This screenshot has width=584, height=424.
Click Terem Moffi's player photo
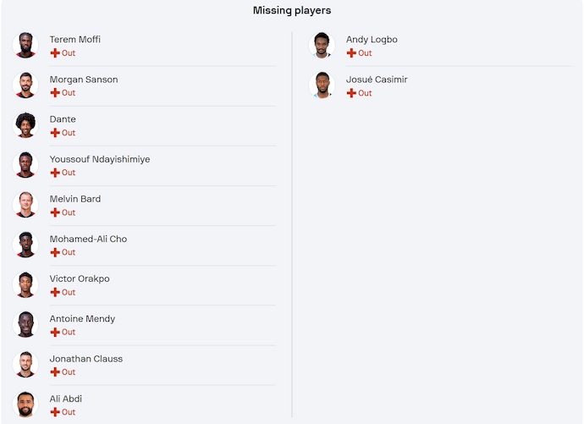(x=26, y=46)
